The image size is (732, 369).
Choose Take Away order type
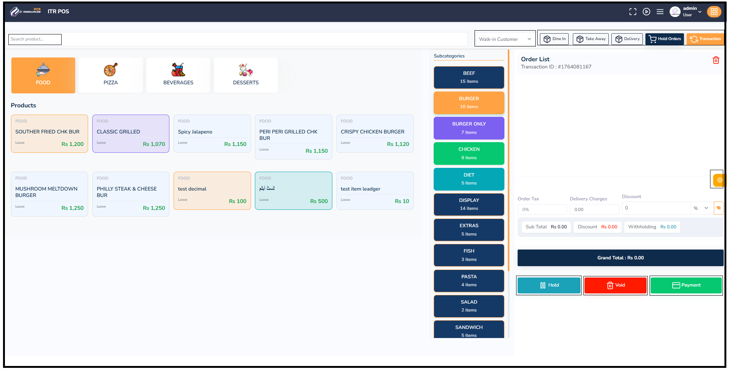point(591,39)
